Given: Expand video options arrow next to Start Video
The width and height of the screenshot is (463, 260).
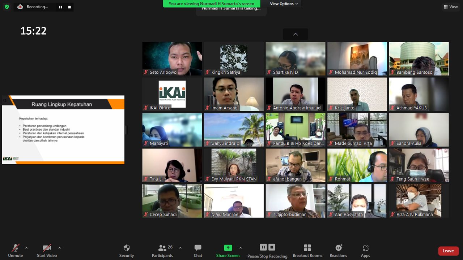Looking at the screenshot, I should 59,248.
